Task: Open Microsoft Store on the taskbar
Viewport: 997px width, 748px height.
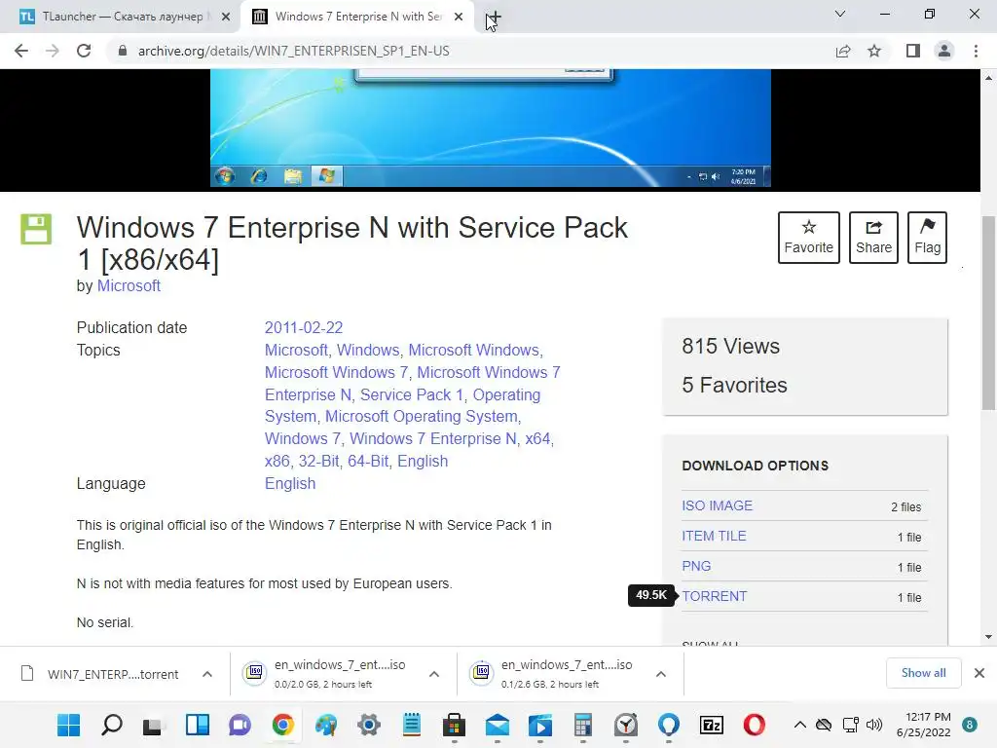Action: coord(454,725)
